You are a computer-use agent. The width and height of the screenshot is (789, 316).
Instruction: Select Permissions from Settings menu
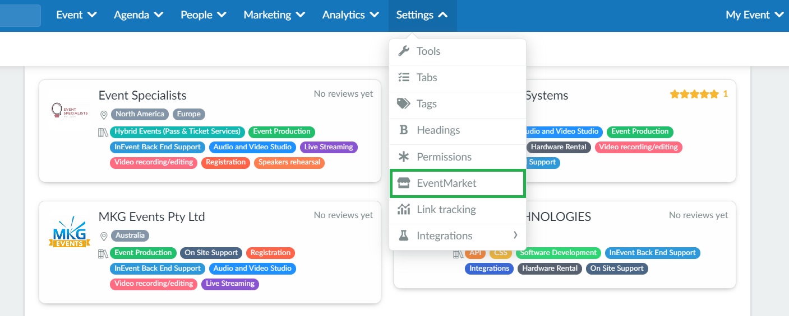pos(458,157)
